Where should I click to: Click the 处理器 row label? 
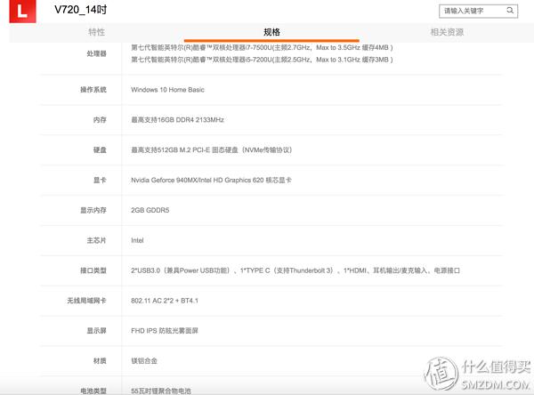96,53
